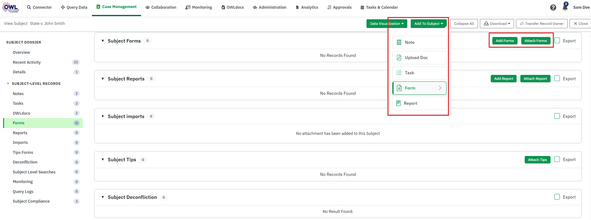Open the Approvals tab
The height and width of the screenshot is (220, 591).
pos(339,7)
